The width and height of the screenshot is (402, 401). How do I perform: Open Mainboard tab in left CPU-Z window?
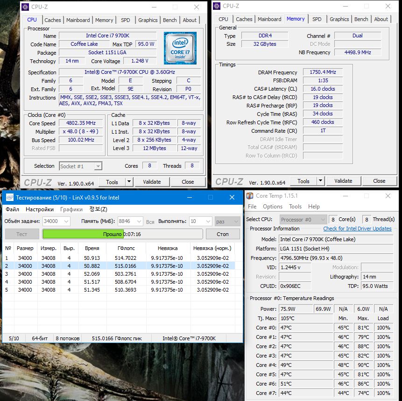[x=78, y=20]
